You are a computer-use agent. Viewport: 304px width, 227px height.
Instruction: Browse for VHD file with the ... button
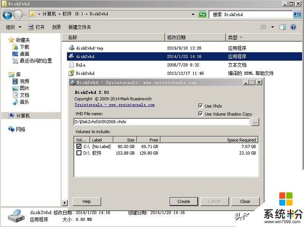(255, 122)
